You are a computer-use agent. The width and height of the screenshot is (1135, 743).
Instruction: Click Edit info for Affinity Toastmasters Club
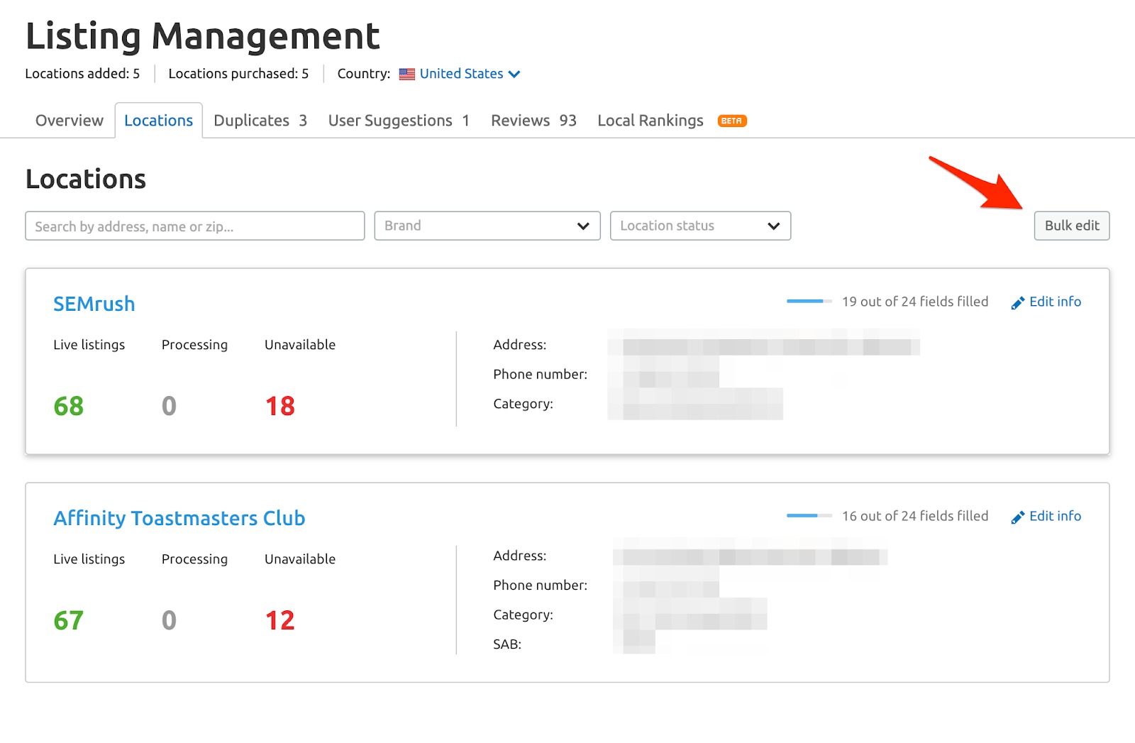tap(1046, 516)
